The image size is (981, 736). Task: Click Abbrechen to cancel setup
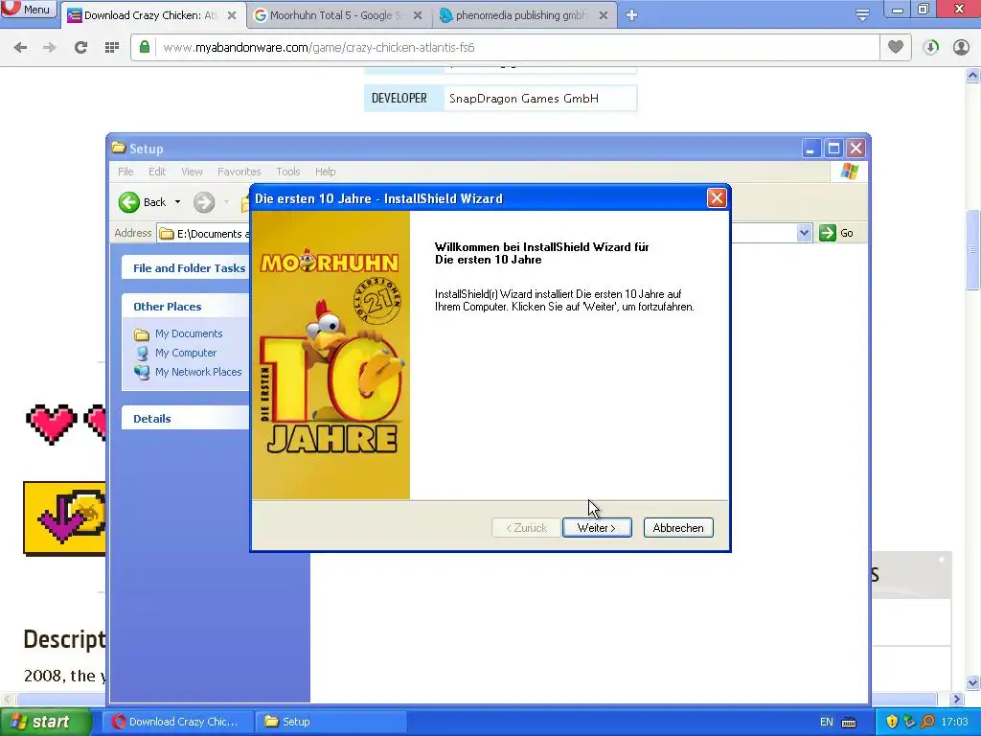678,528
